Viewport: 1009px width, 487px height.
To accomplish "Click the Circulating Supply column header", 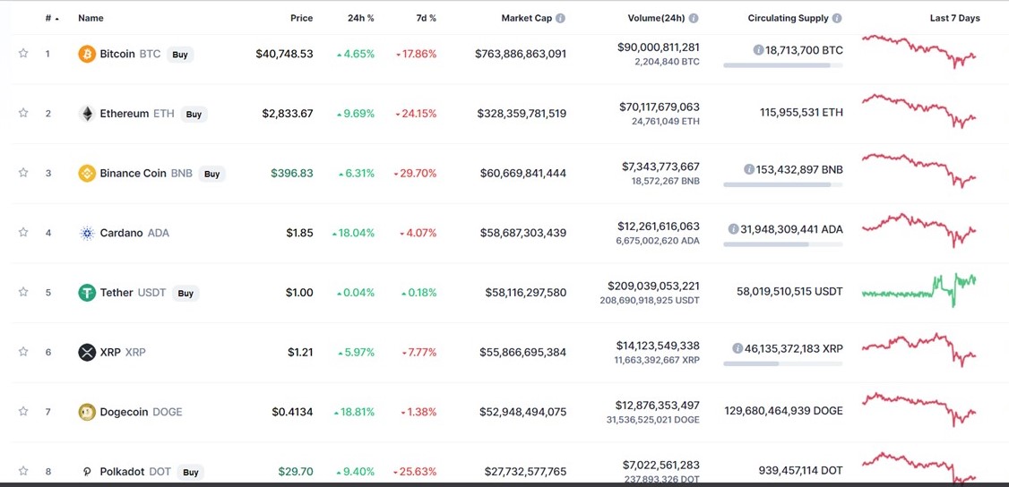I will pos(788,18).
